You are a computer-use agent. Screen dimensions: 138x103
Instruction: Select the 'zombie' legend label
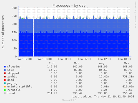(x=12, y=77)
